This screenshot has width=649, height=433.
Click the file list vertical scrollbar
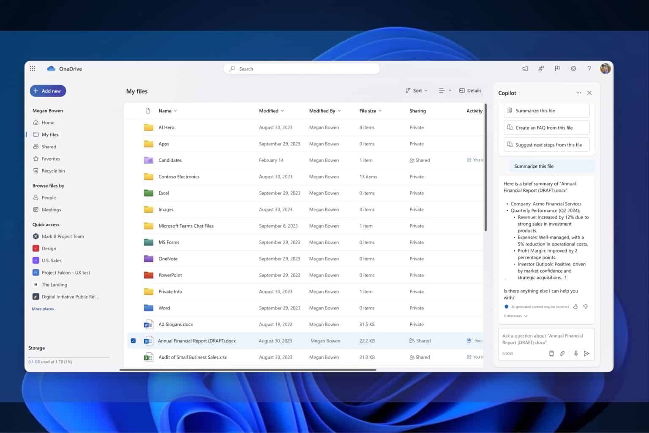click(485, 167)
